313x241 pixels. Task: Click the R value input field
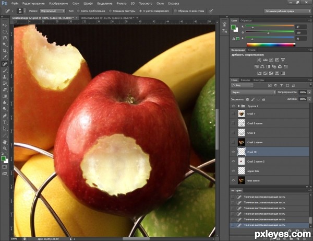click(x=300, y=27)
